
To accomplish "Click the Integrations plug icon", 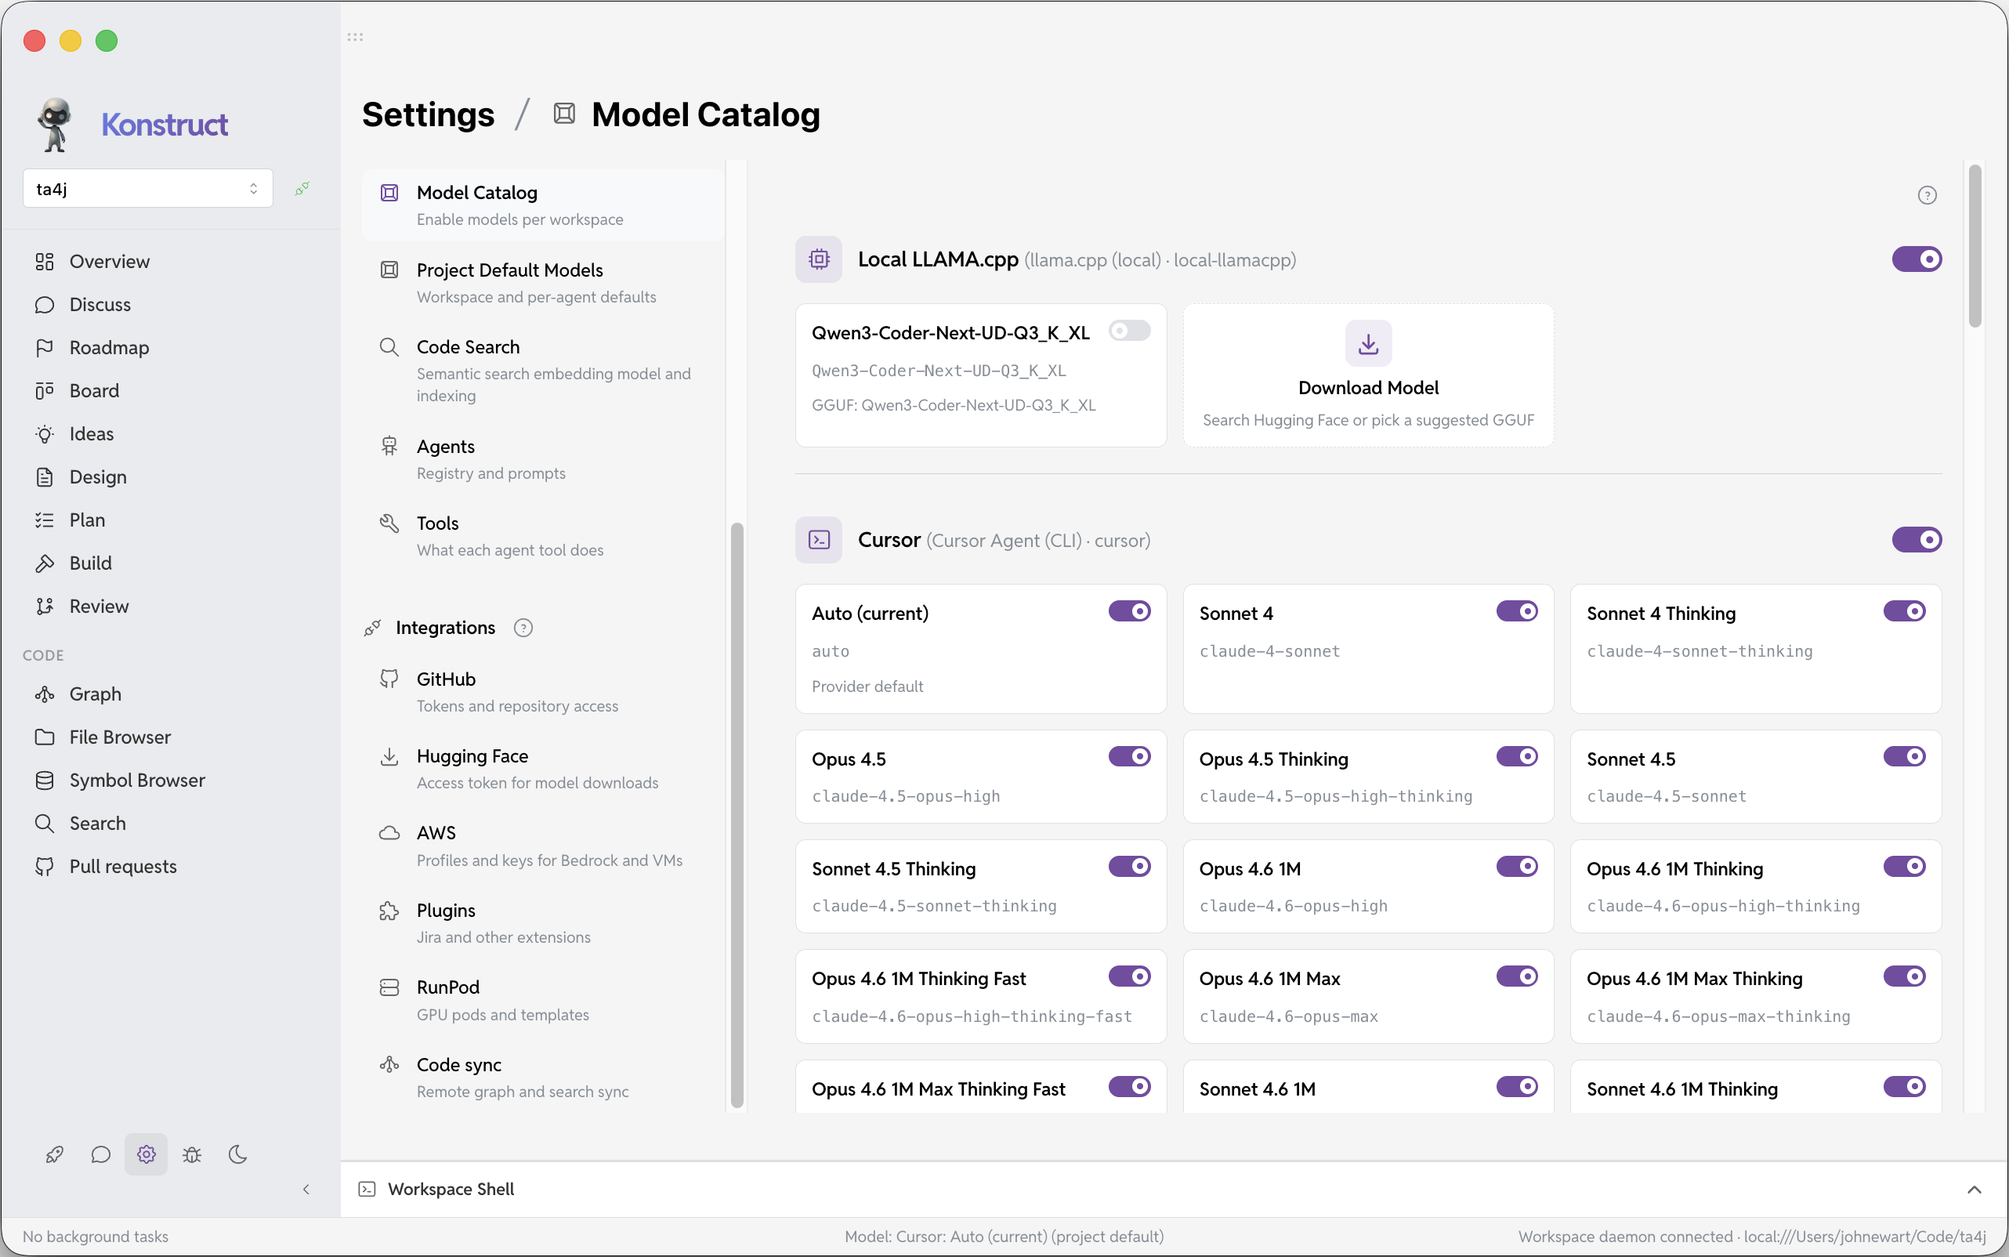I will [x=372, y=628].
